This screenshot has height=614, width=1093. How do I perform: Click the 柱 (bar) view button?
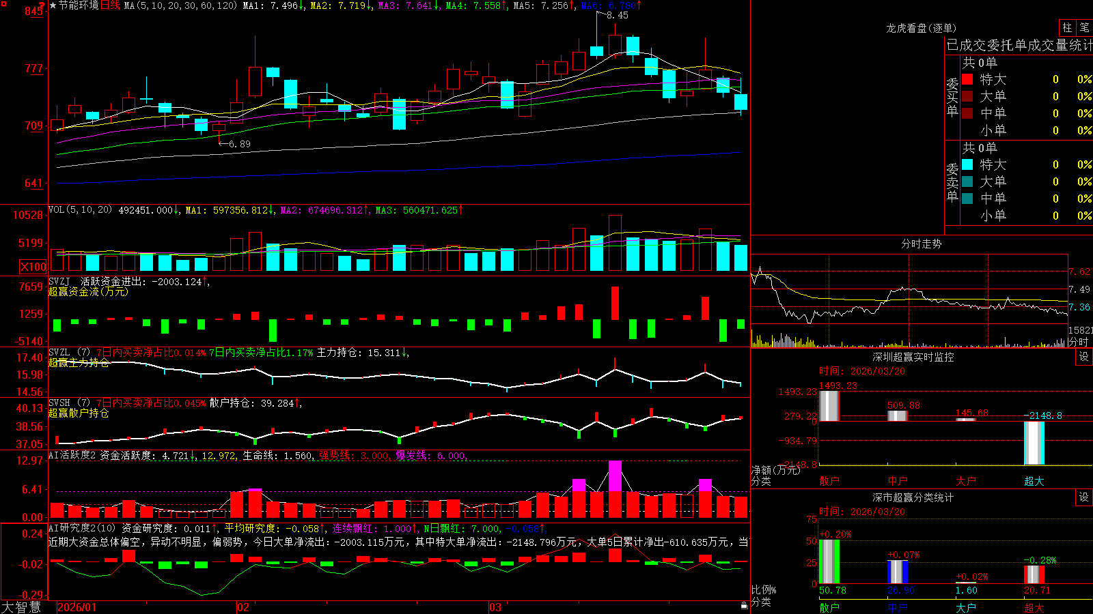(x=1066, y=28)
